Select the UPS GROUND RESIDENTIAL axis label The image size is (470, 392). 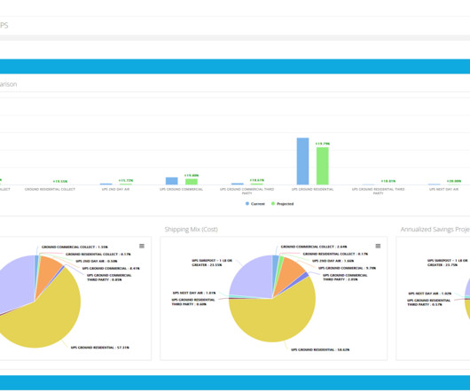313,190
